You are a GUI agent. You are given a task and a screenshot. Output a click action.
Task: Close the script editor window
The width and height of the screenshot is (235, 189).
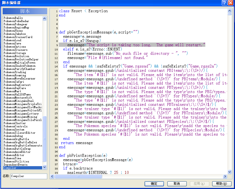coord(230,3)
